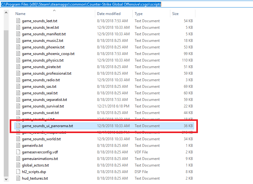
Task: Click the vertical scrollbar thumb
Action: pyautogui.click(x=6, y=103)
